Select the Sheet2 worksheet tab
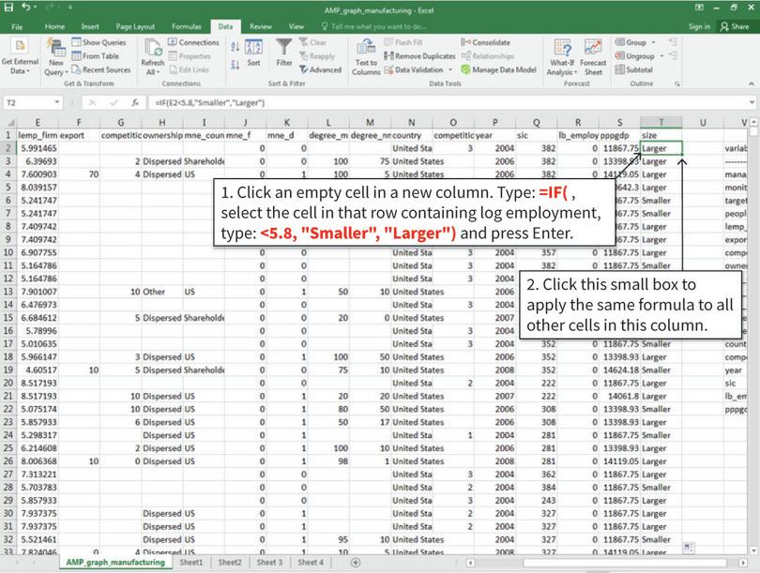 coord(229,563)
